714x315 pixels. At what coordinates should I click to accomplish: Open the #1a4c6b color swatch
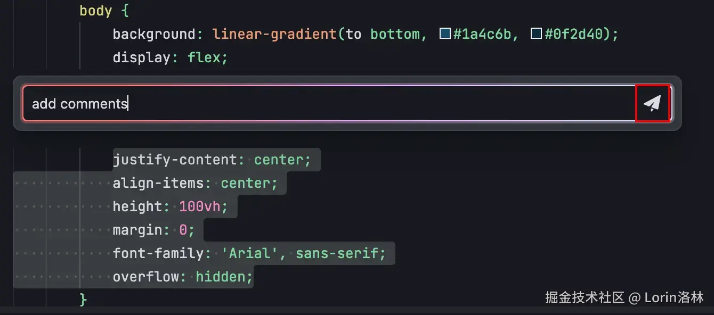(445, 34)
